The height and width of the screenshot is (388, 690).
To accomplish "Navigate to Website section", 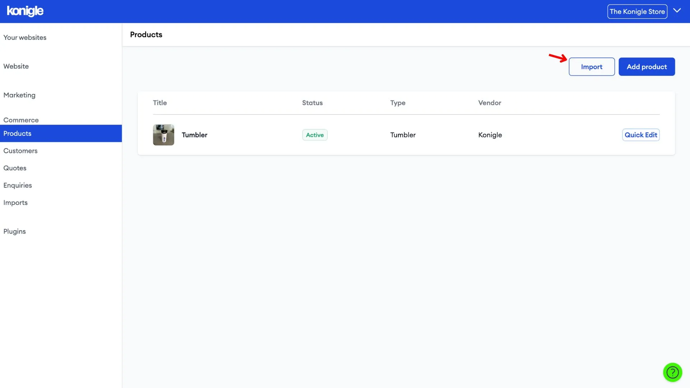I will click(16, 66).
